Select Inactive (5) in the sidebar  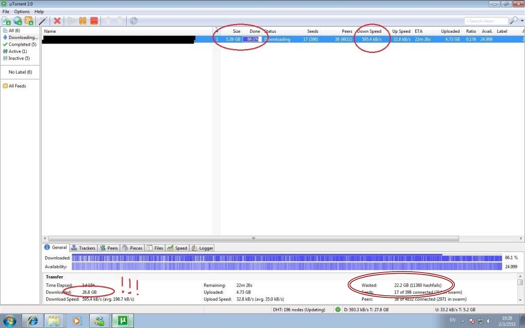tap(16, 58)
